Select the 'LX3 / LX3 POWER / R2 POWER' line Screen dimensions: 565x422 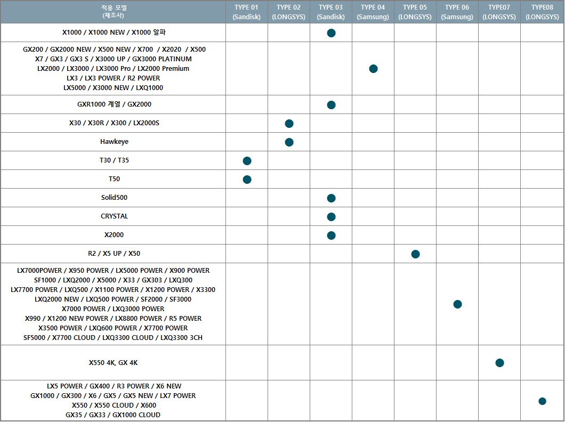113,78
